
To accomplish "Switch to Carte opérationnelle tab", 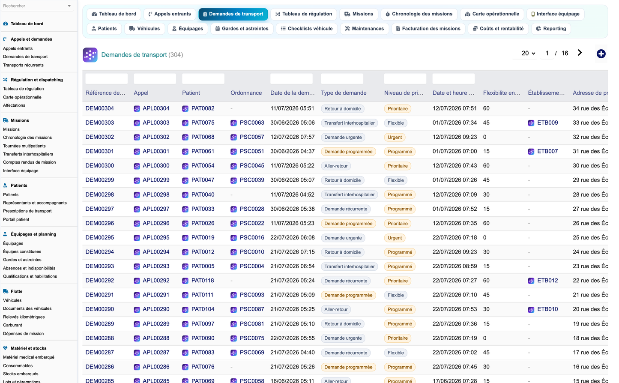I will (x=492, y=14).
